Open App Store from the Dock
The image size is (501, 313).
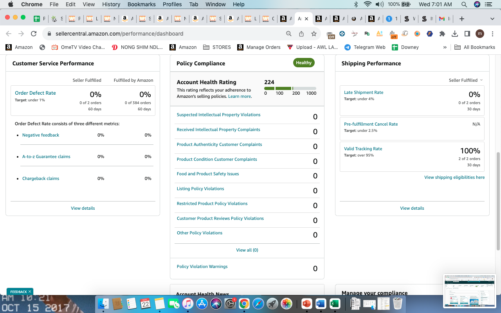point(202,304)
